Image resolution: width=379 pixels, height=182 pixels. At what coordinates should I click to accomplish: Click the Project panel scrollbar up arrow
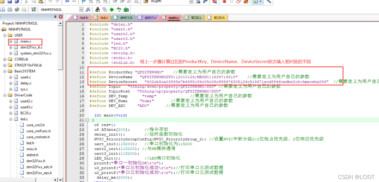[61, 23]
